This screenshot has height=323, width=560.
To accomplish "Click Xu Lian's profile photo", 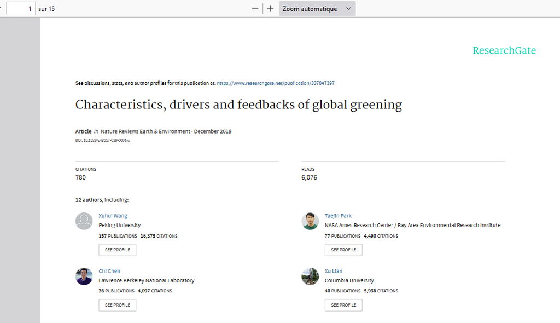I will pyautogui.click(x=310, y=276).
